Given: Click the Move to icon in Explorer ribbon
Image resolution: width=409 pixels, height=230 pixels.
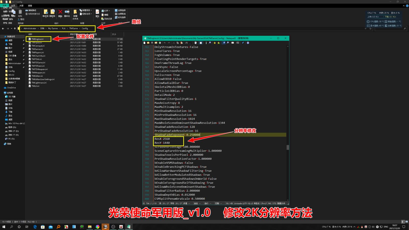Looking at the screenshot, I should coord(46,12).
